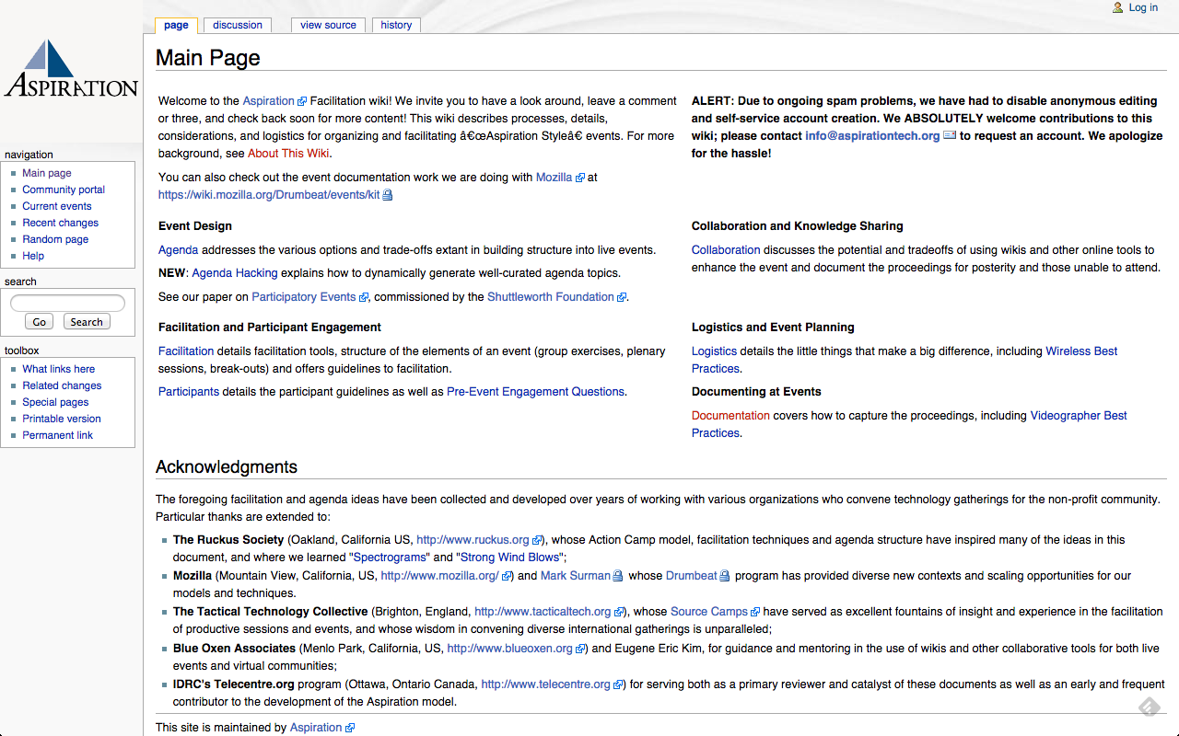Click the user icon beside Log in
Screen dimensions: 1179x736
[1118, 7]
